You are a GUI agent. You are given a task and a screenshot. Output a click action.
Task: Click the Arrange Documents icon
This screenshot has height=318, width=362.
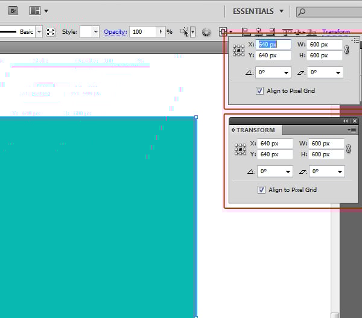coord(35,10)
